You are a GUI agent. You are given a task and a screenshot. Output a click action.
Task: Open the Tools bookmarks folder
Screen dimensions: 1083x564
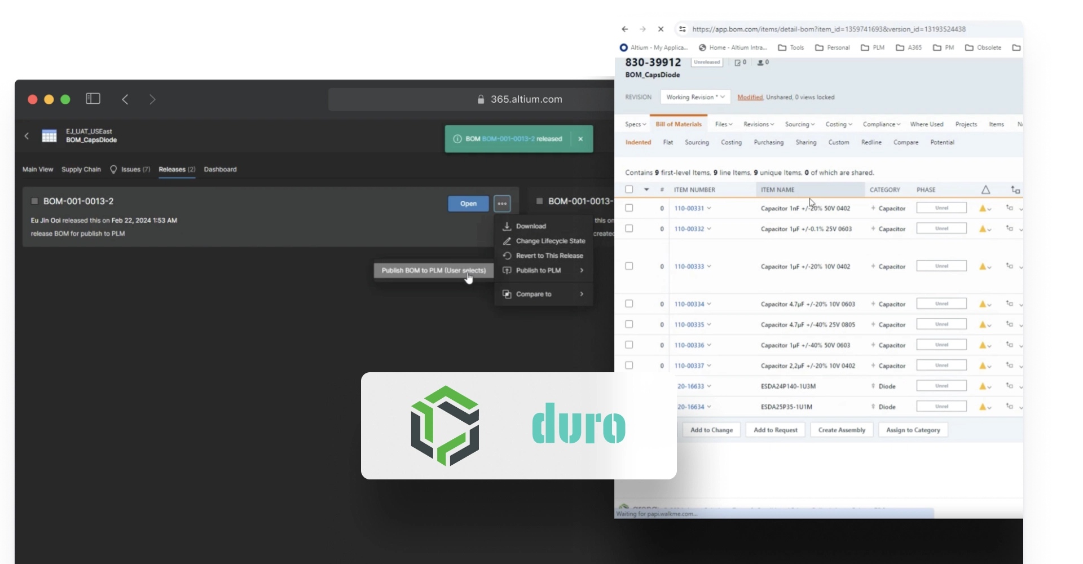(791, 47)
